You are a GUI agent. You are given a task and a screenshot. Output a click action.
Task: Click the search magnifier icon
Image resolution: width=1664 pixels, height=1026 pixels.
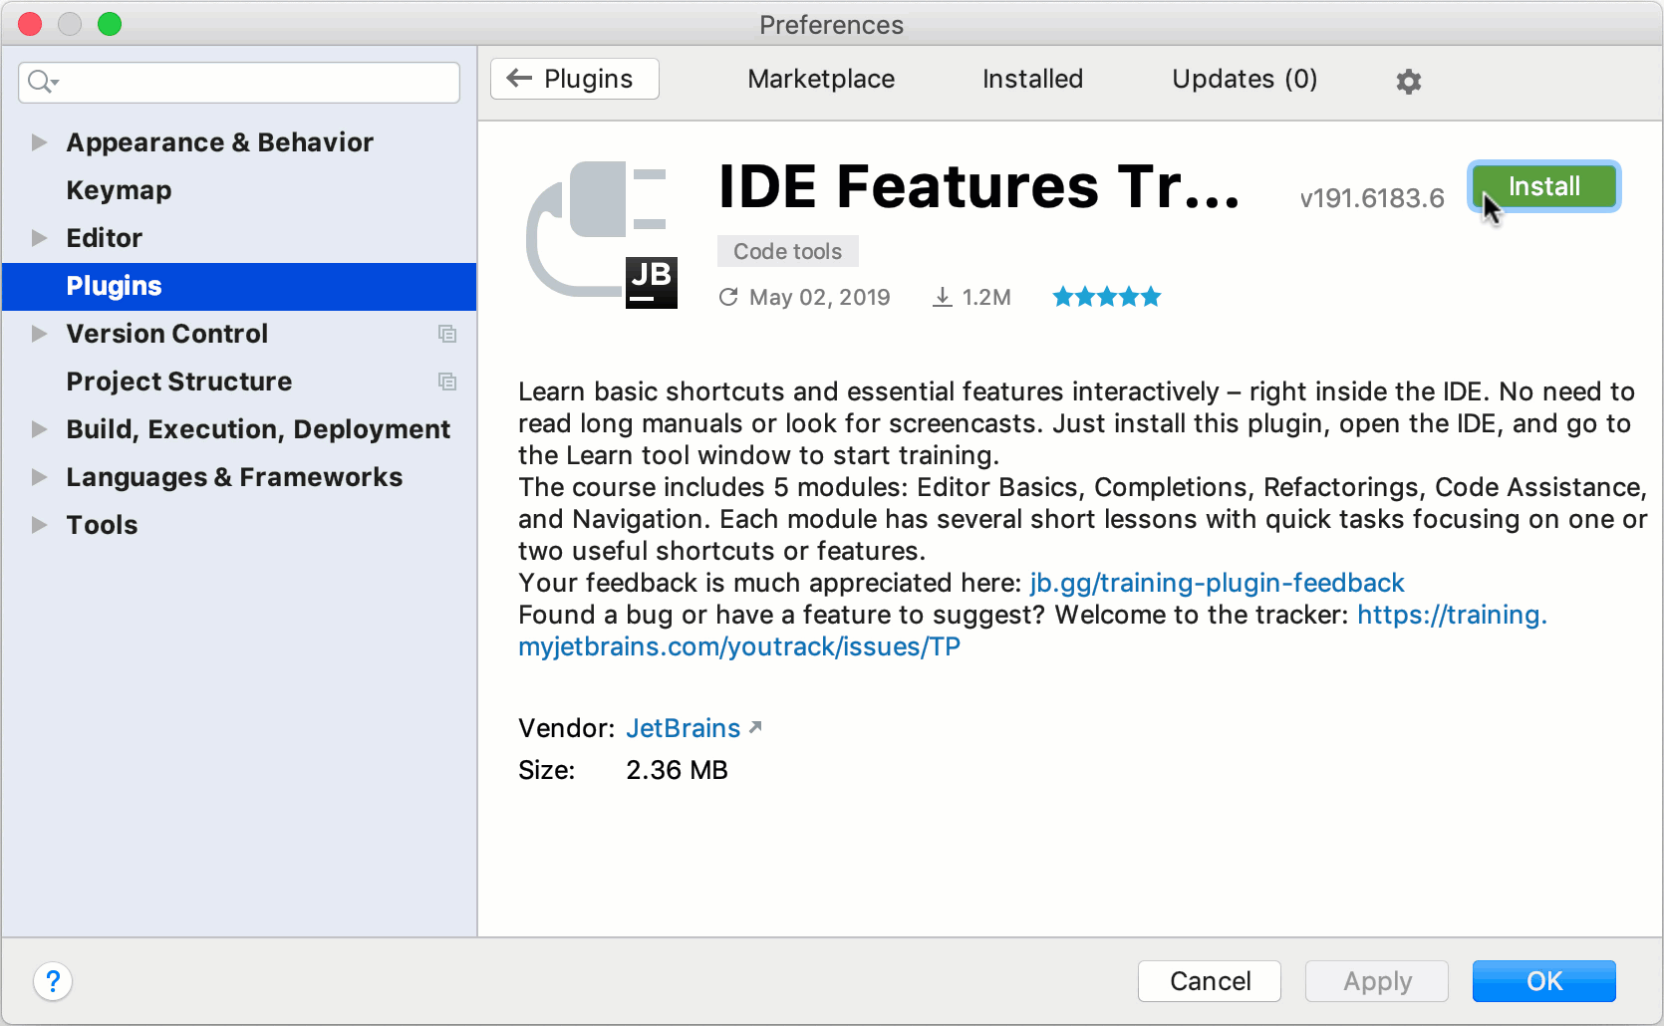pos(42,82)
